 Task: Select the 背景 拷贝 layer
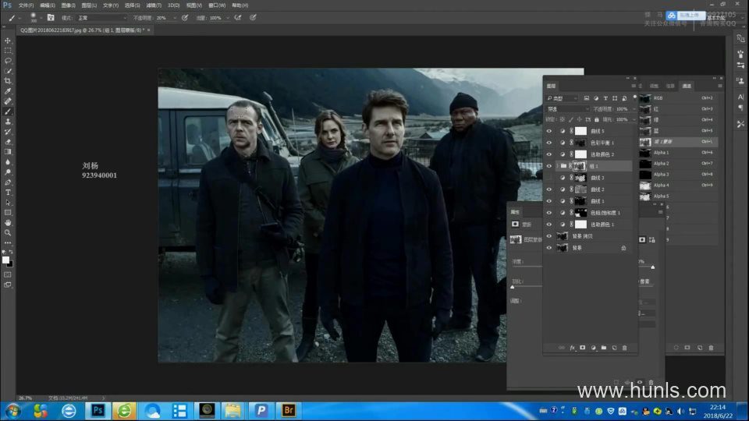(x=584, y=236)
